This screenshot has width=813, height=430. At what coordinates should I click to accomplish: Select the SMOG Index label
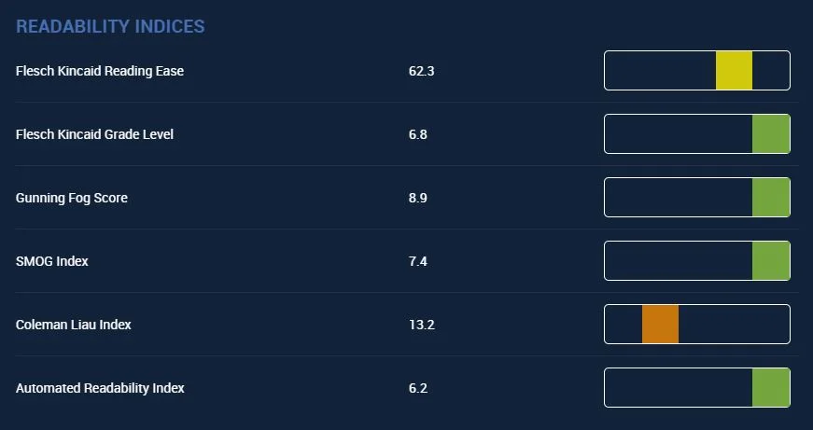coord(52,261)
